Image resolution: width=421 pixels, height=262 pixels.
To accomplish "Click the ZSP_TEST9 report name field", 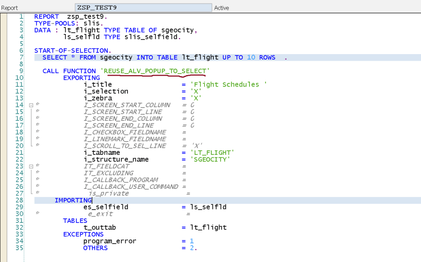I will coord(143,8).
